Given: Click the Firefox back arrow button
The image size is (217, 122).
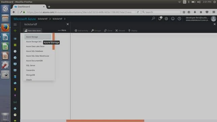Looking at the screenshot, I should point(14,12).
